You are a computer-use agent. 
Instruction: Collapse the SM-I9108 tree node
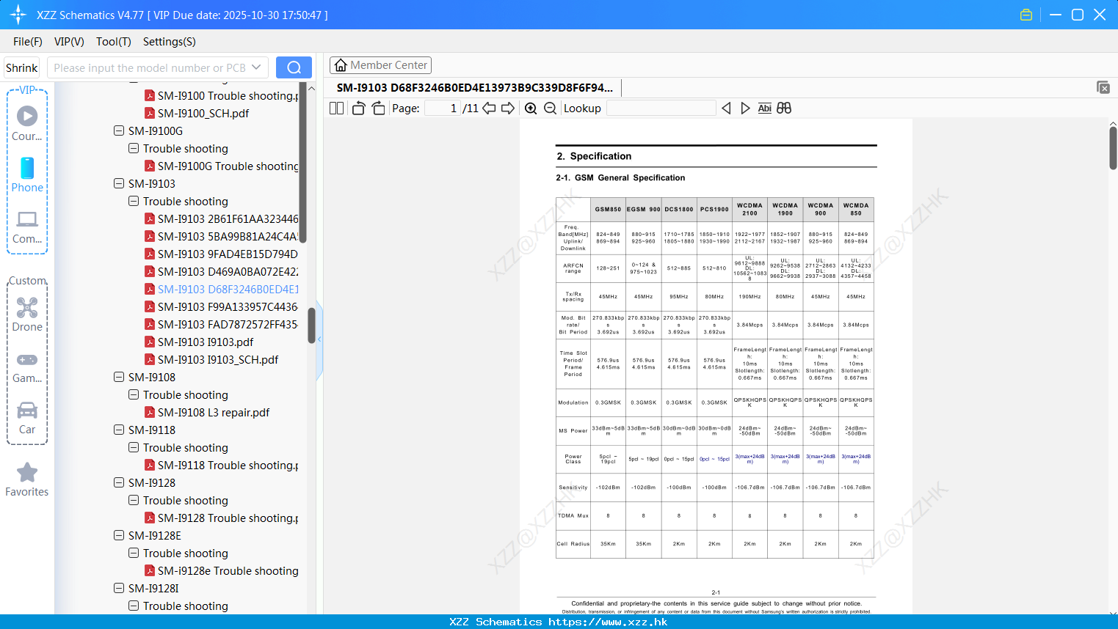click(119, 377)
